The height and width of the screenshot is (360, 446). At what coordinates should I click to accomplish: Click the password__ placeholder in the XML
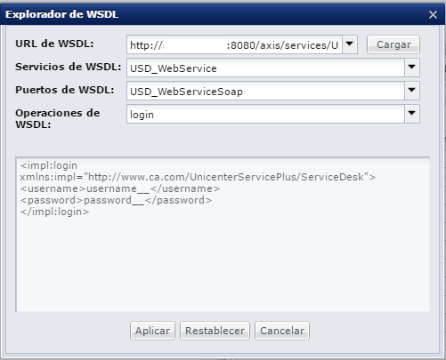[114, 200]
